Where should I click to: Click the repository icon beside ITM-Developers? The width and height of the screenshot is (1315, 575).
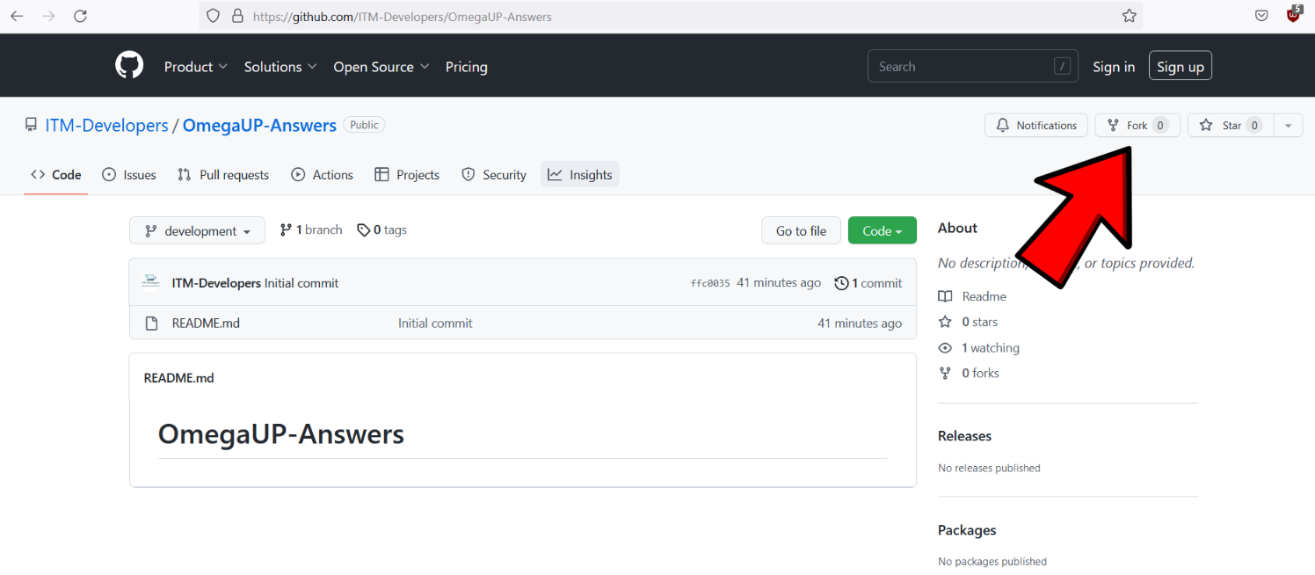tap(31, 126)
